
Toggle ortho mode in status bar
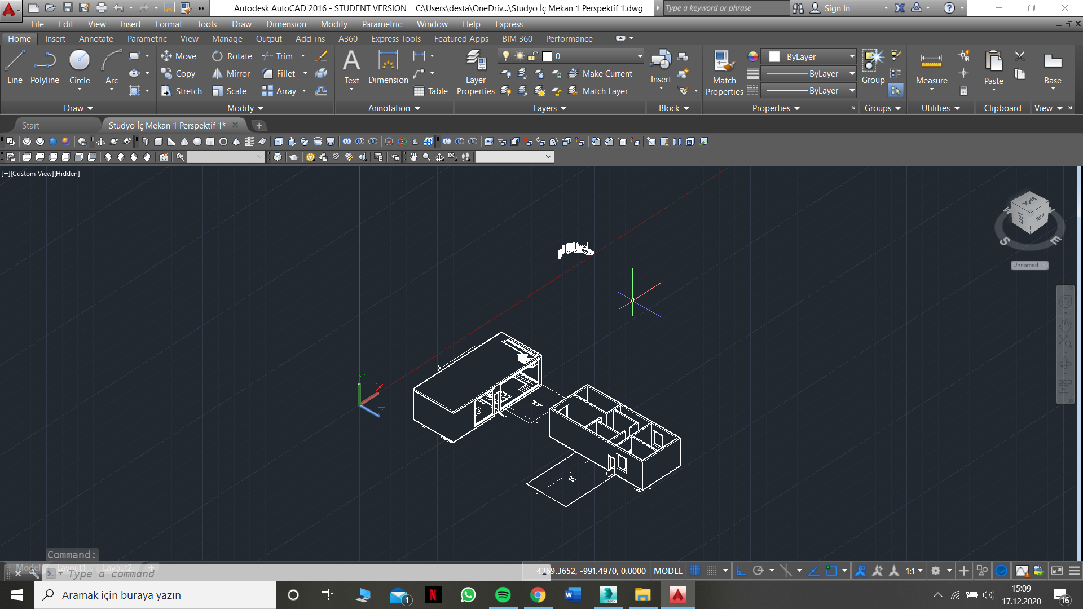[741, 571]
